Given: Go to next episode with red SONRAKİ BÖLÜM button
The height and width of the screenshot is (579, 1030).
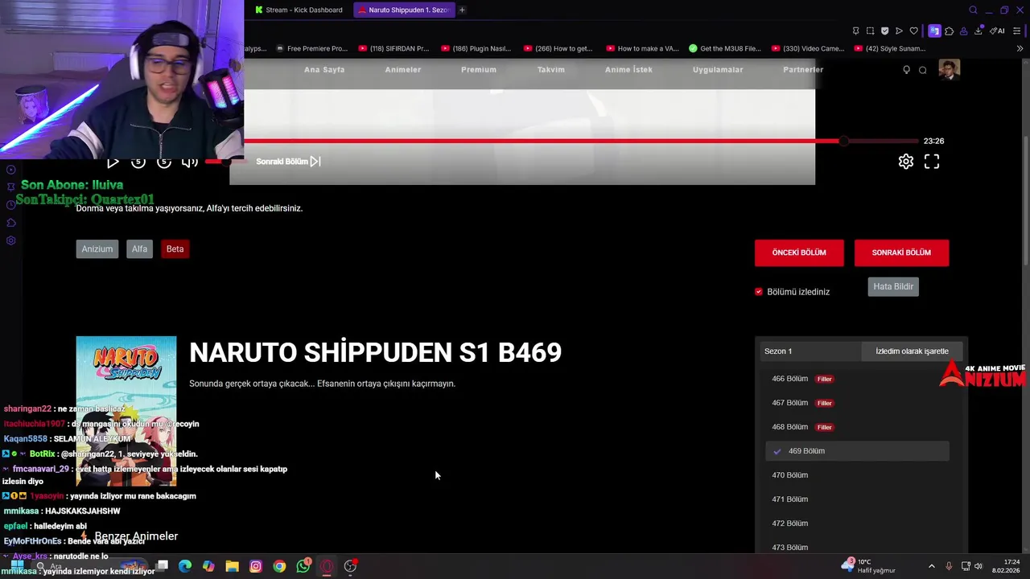Looking at the screenshot, I should coord(901,253).
